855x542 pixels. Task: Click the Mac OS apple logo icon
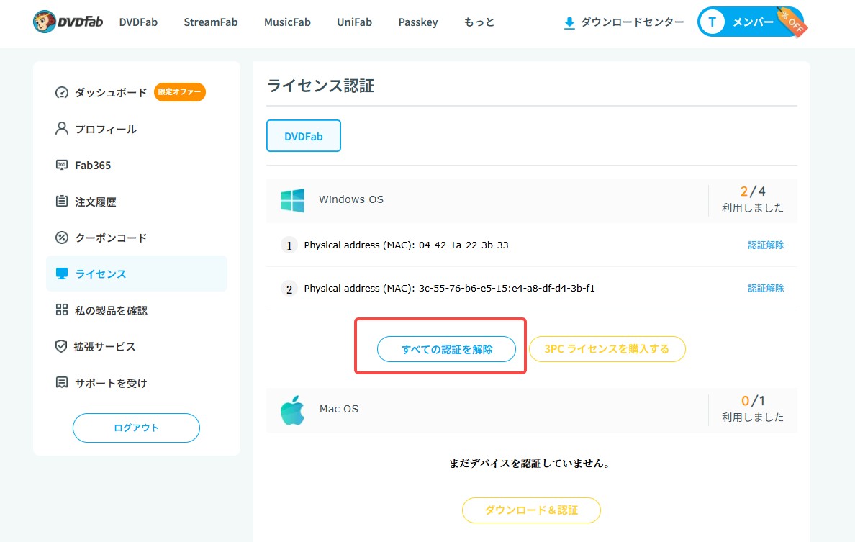point(292,410)
